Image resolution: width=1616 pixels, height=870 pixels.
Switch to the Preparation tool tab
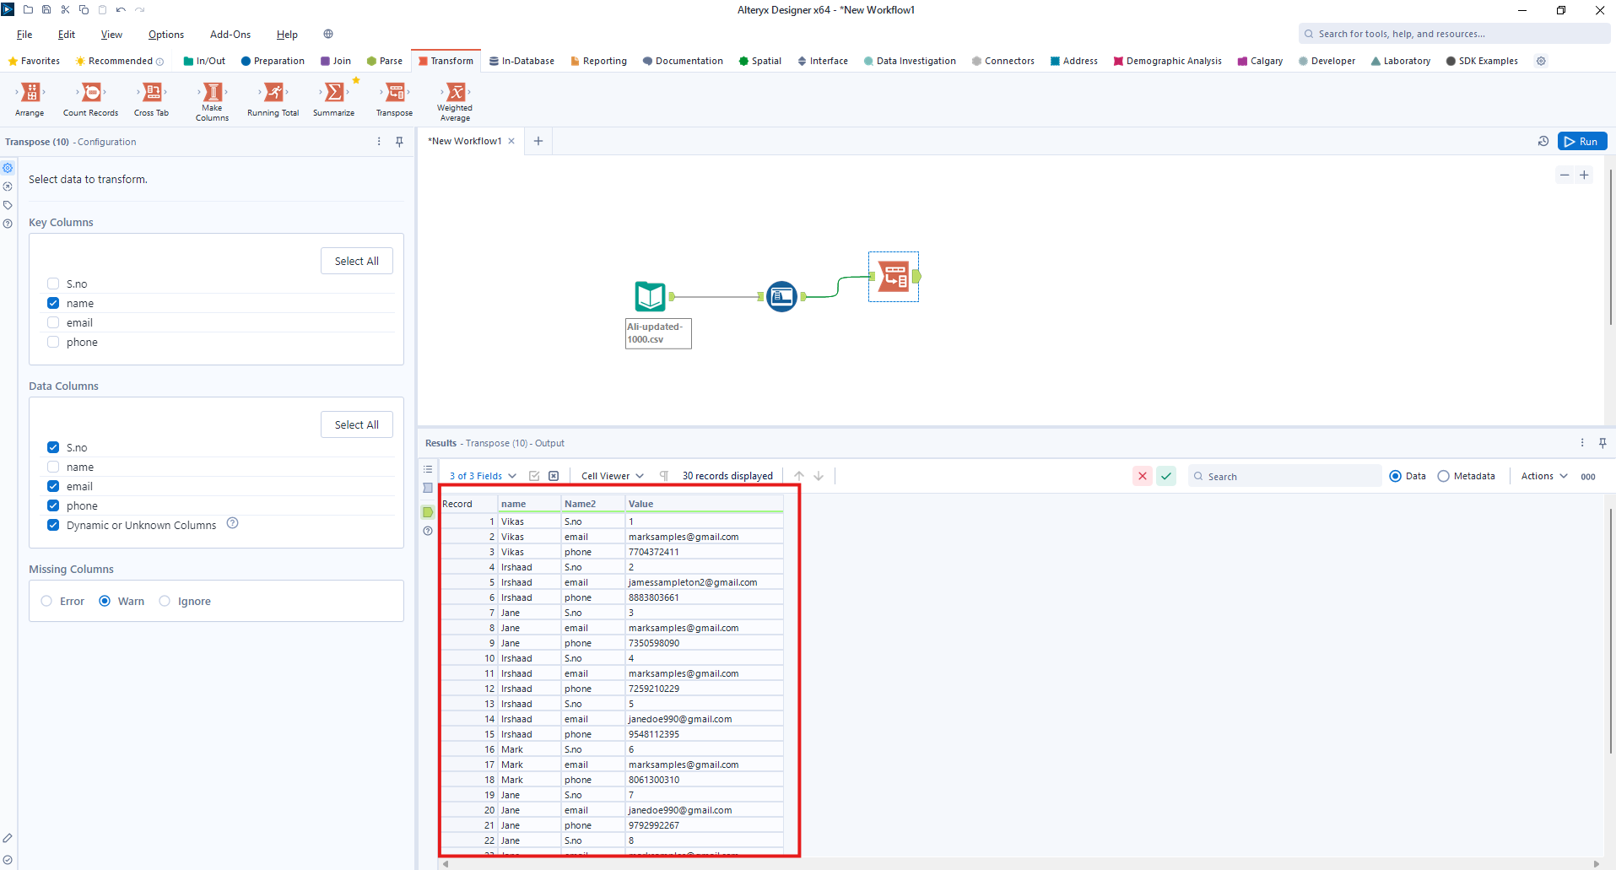coord(273,62)
